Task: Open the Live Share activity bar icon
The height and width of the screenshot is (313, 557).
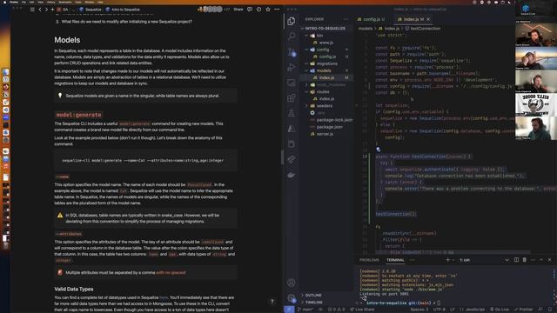Action: point(292,159)
